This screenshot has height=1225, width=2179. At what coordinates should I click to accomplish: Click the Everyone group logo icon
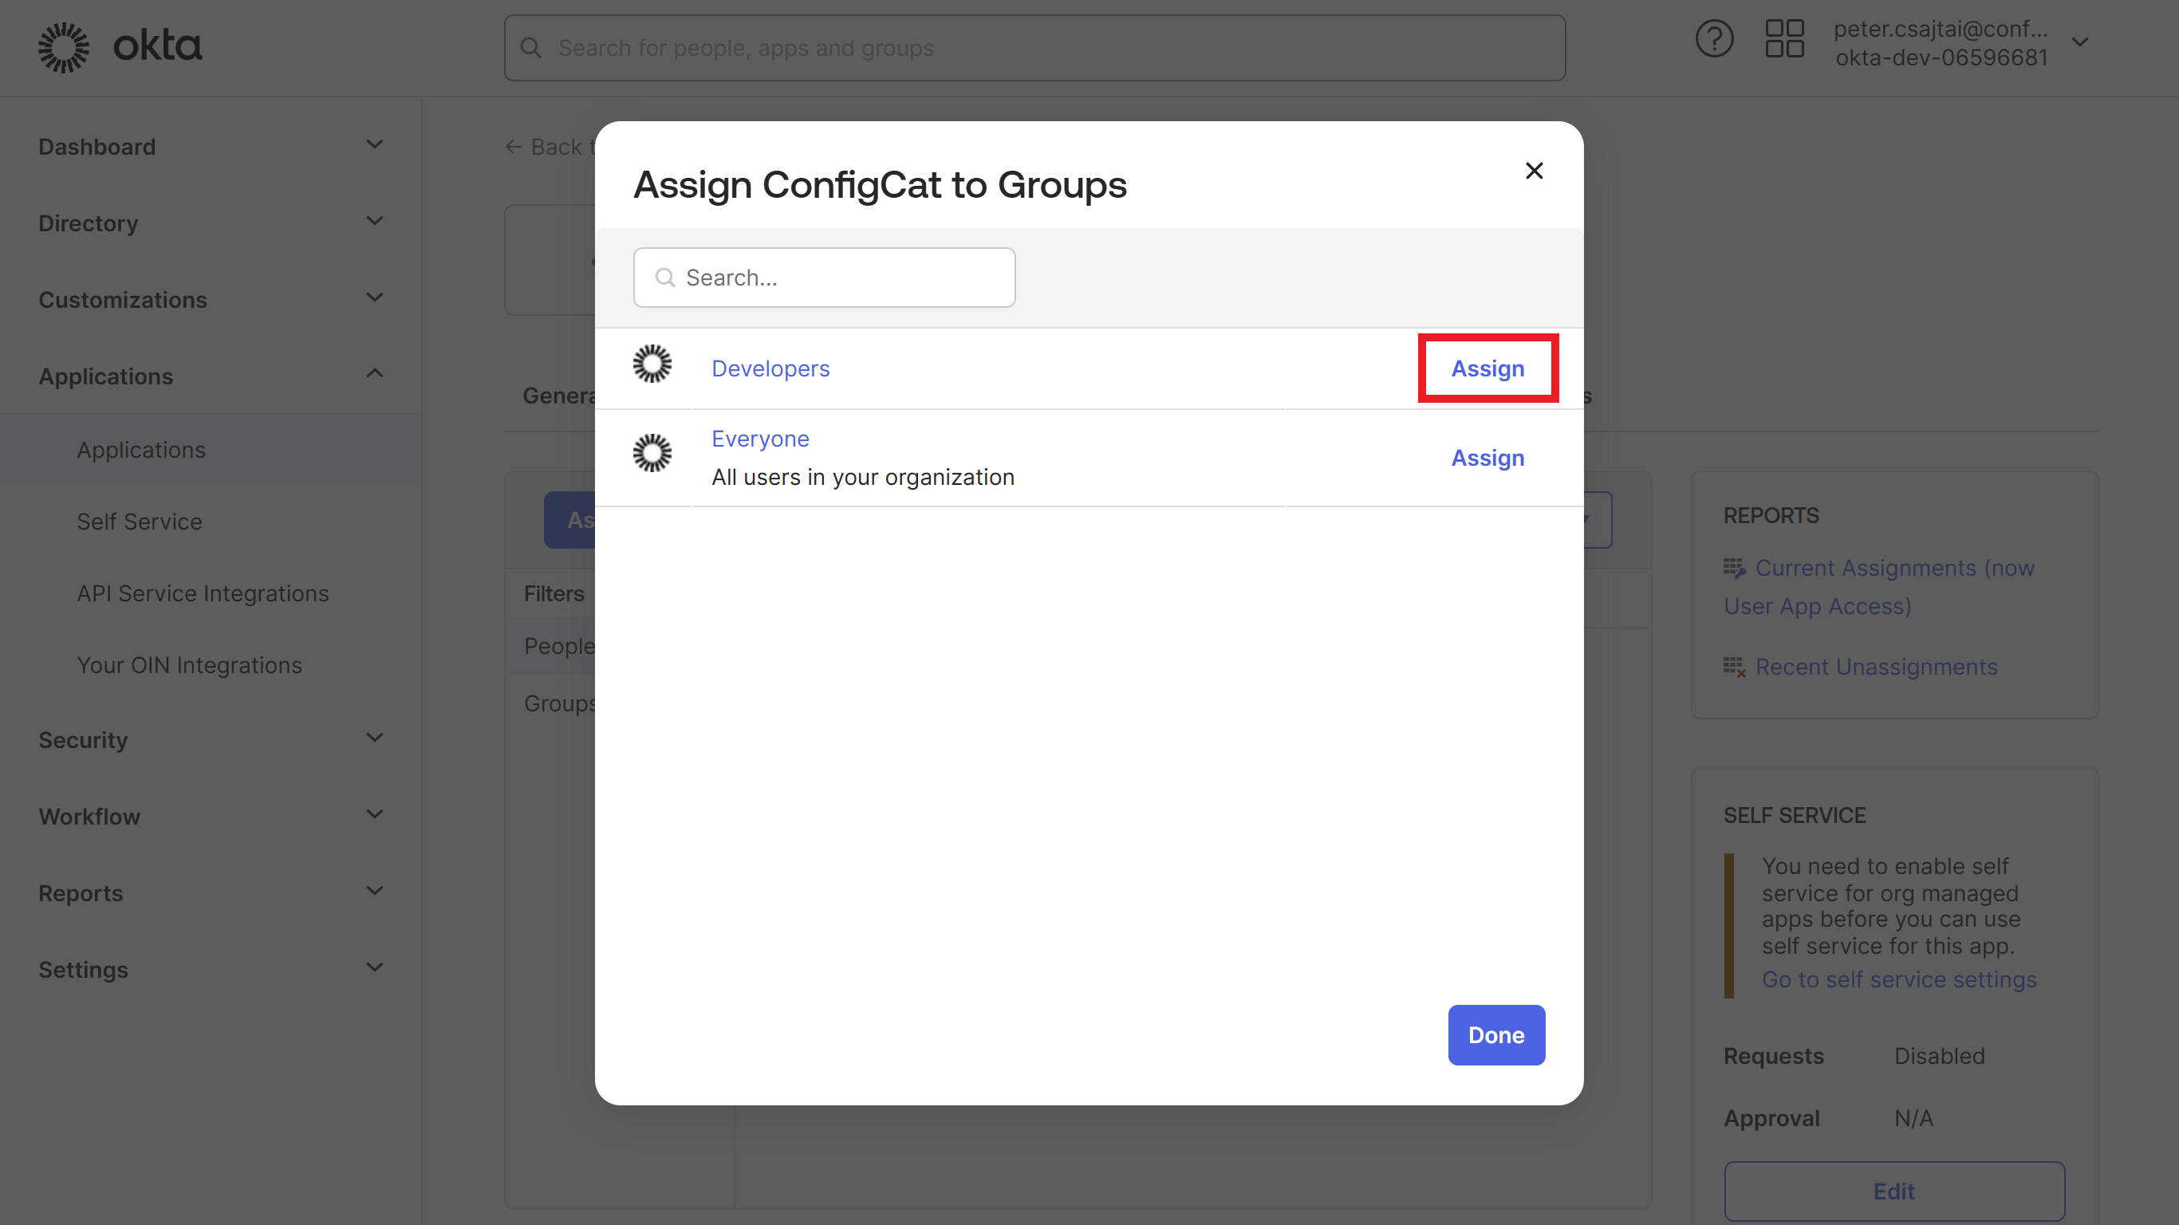(652, 454)
